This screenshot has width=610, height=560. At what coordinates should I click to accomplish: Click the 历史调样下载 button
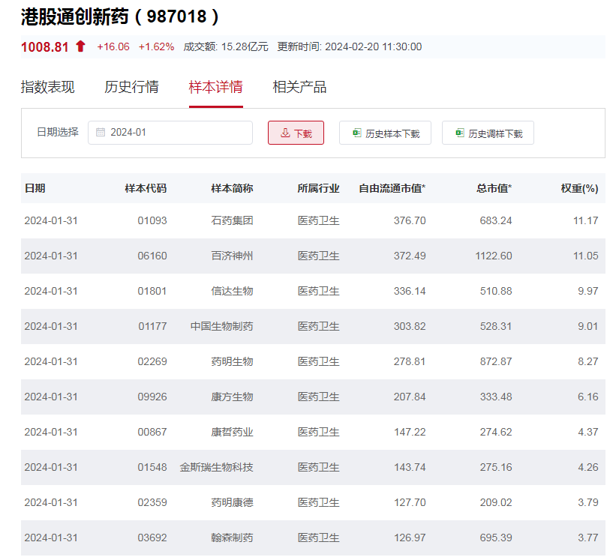click(488, 133)
